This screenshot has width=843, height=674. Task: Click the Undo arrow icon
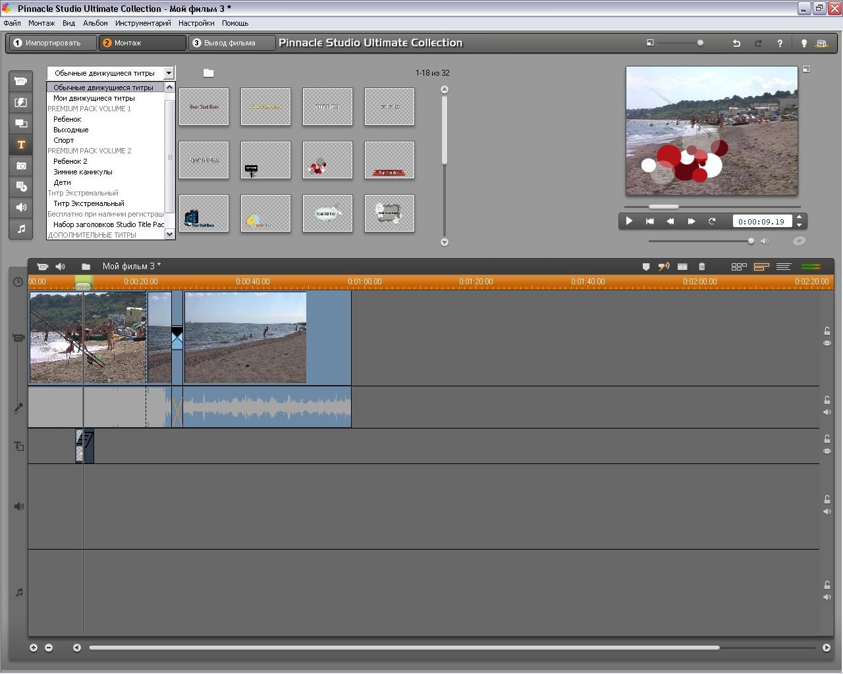(x=736, y=43)
